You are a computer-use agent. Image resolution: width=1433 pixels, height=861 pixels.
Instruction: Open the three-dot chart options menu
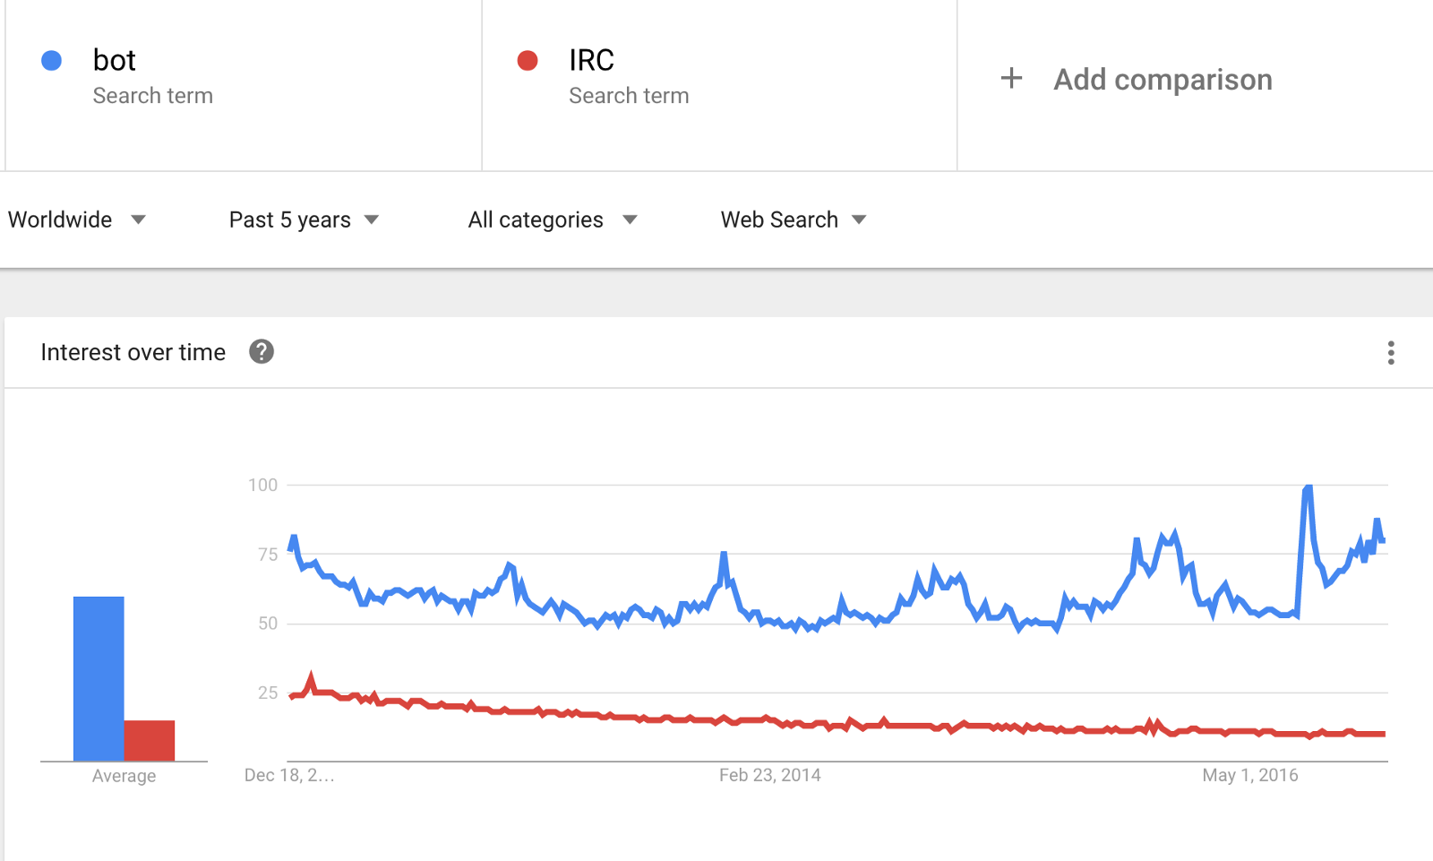(x=1390, y=352)
